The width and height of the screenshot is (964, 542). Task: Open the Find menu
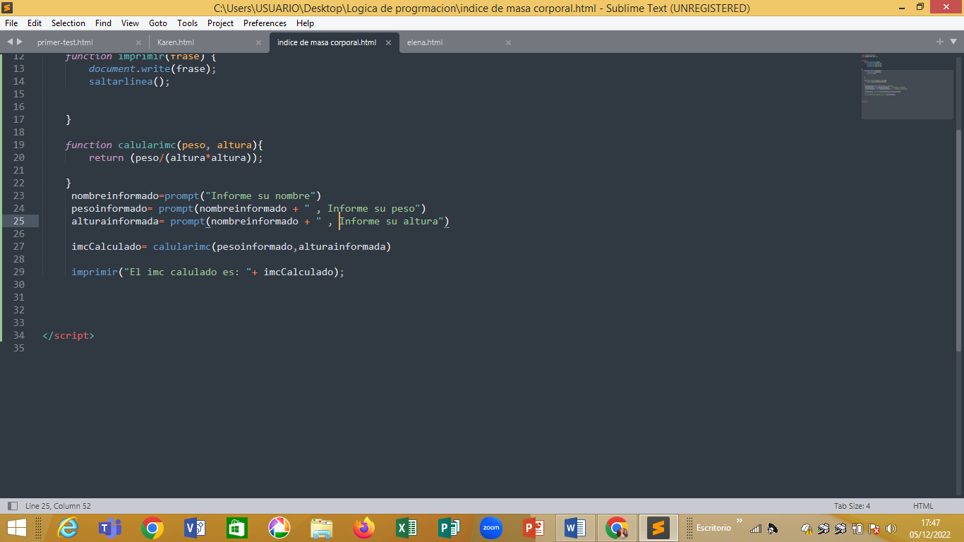pyautogui.click(x=103, y=23)
